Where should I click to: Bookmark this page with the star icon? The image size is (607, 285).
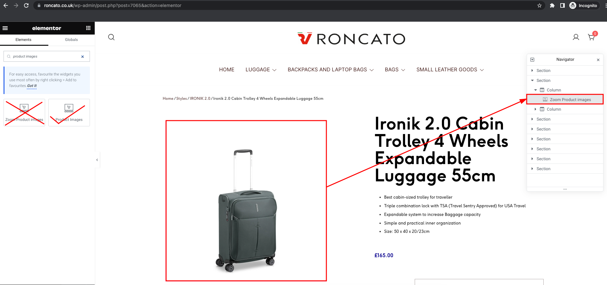tap(539, 5)
